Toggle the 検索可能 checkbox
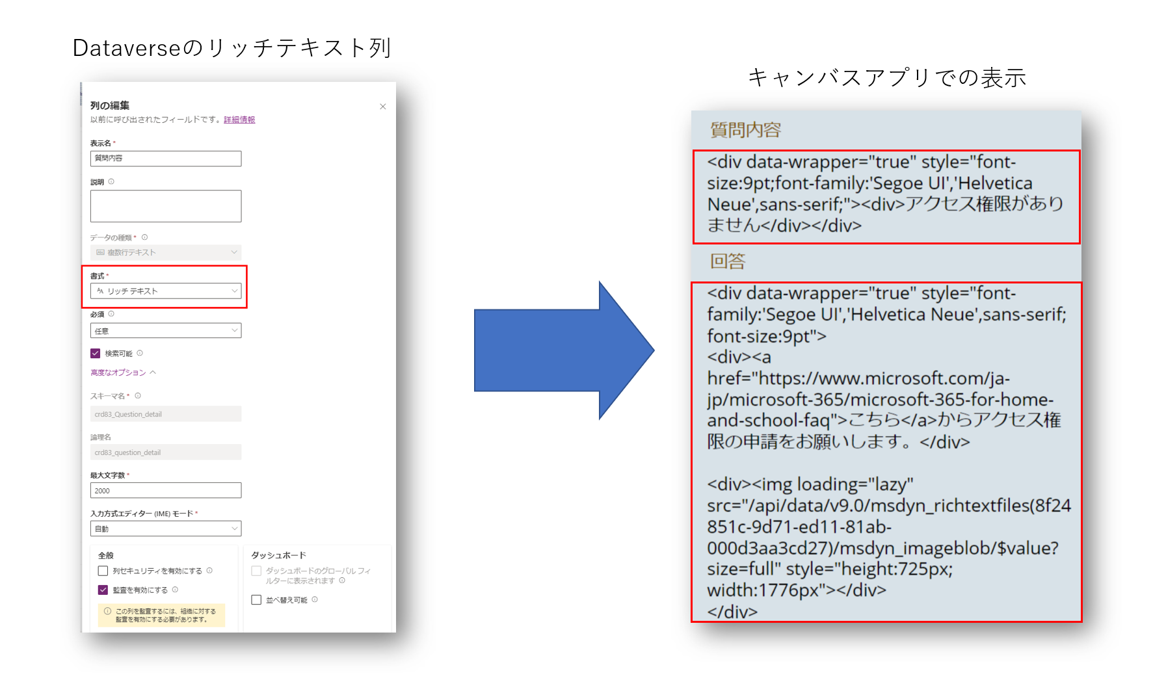Viewport: 1153px width, 680px height. click(96, 354)
